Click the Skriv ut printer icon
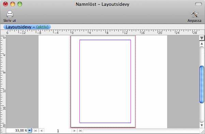 tap(10, 14)
